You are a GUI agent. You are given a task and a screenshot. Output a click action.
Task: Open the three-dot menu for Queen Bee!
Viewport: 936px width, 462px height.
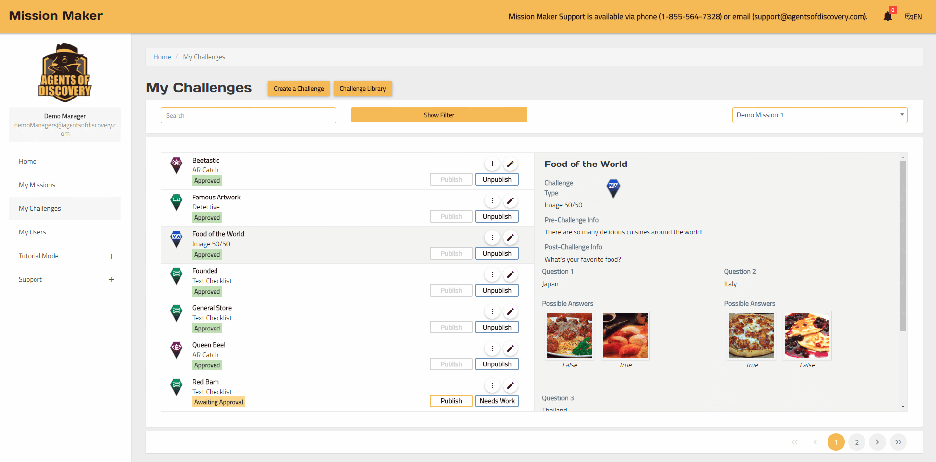click(x=492, y=349)
